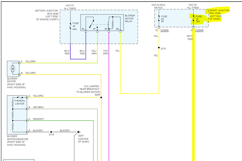
Task: Click the G201 ground label
Action: (x=81, y=136)
